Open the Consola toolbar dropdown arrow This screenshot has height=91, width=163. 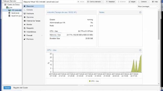tap(148, 2)
